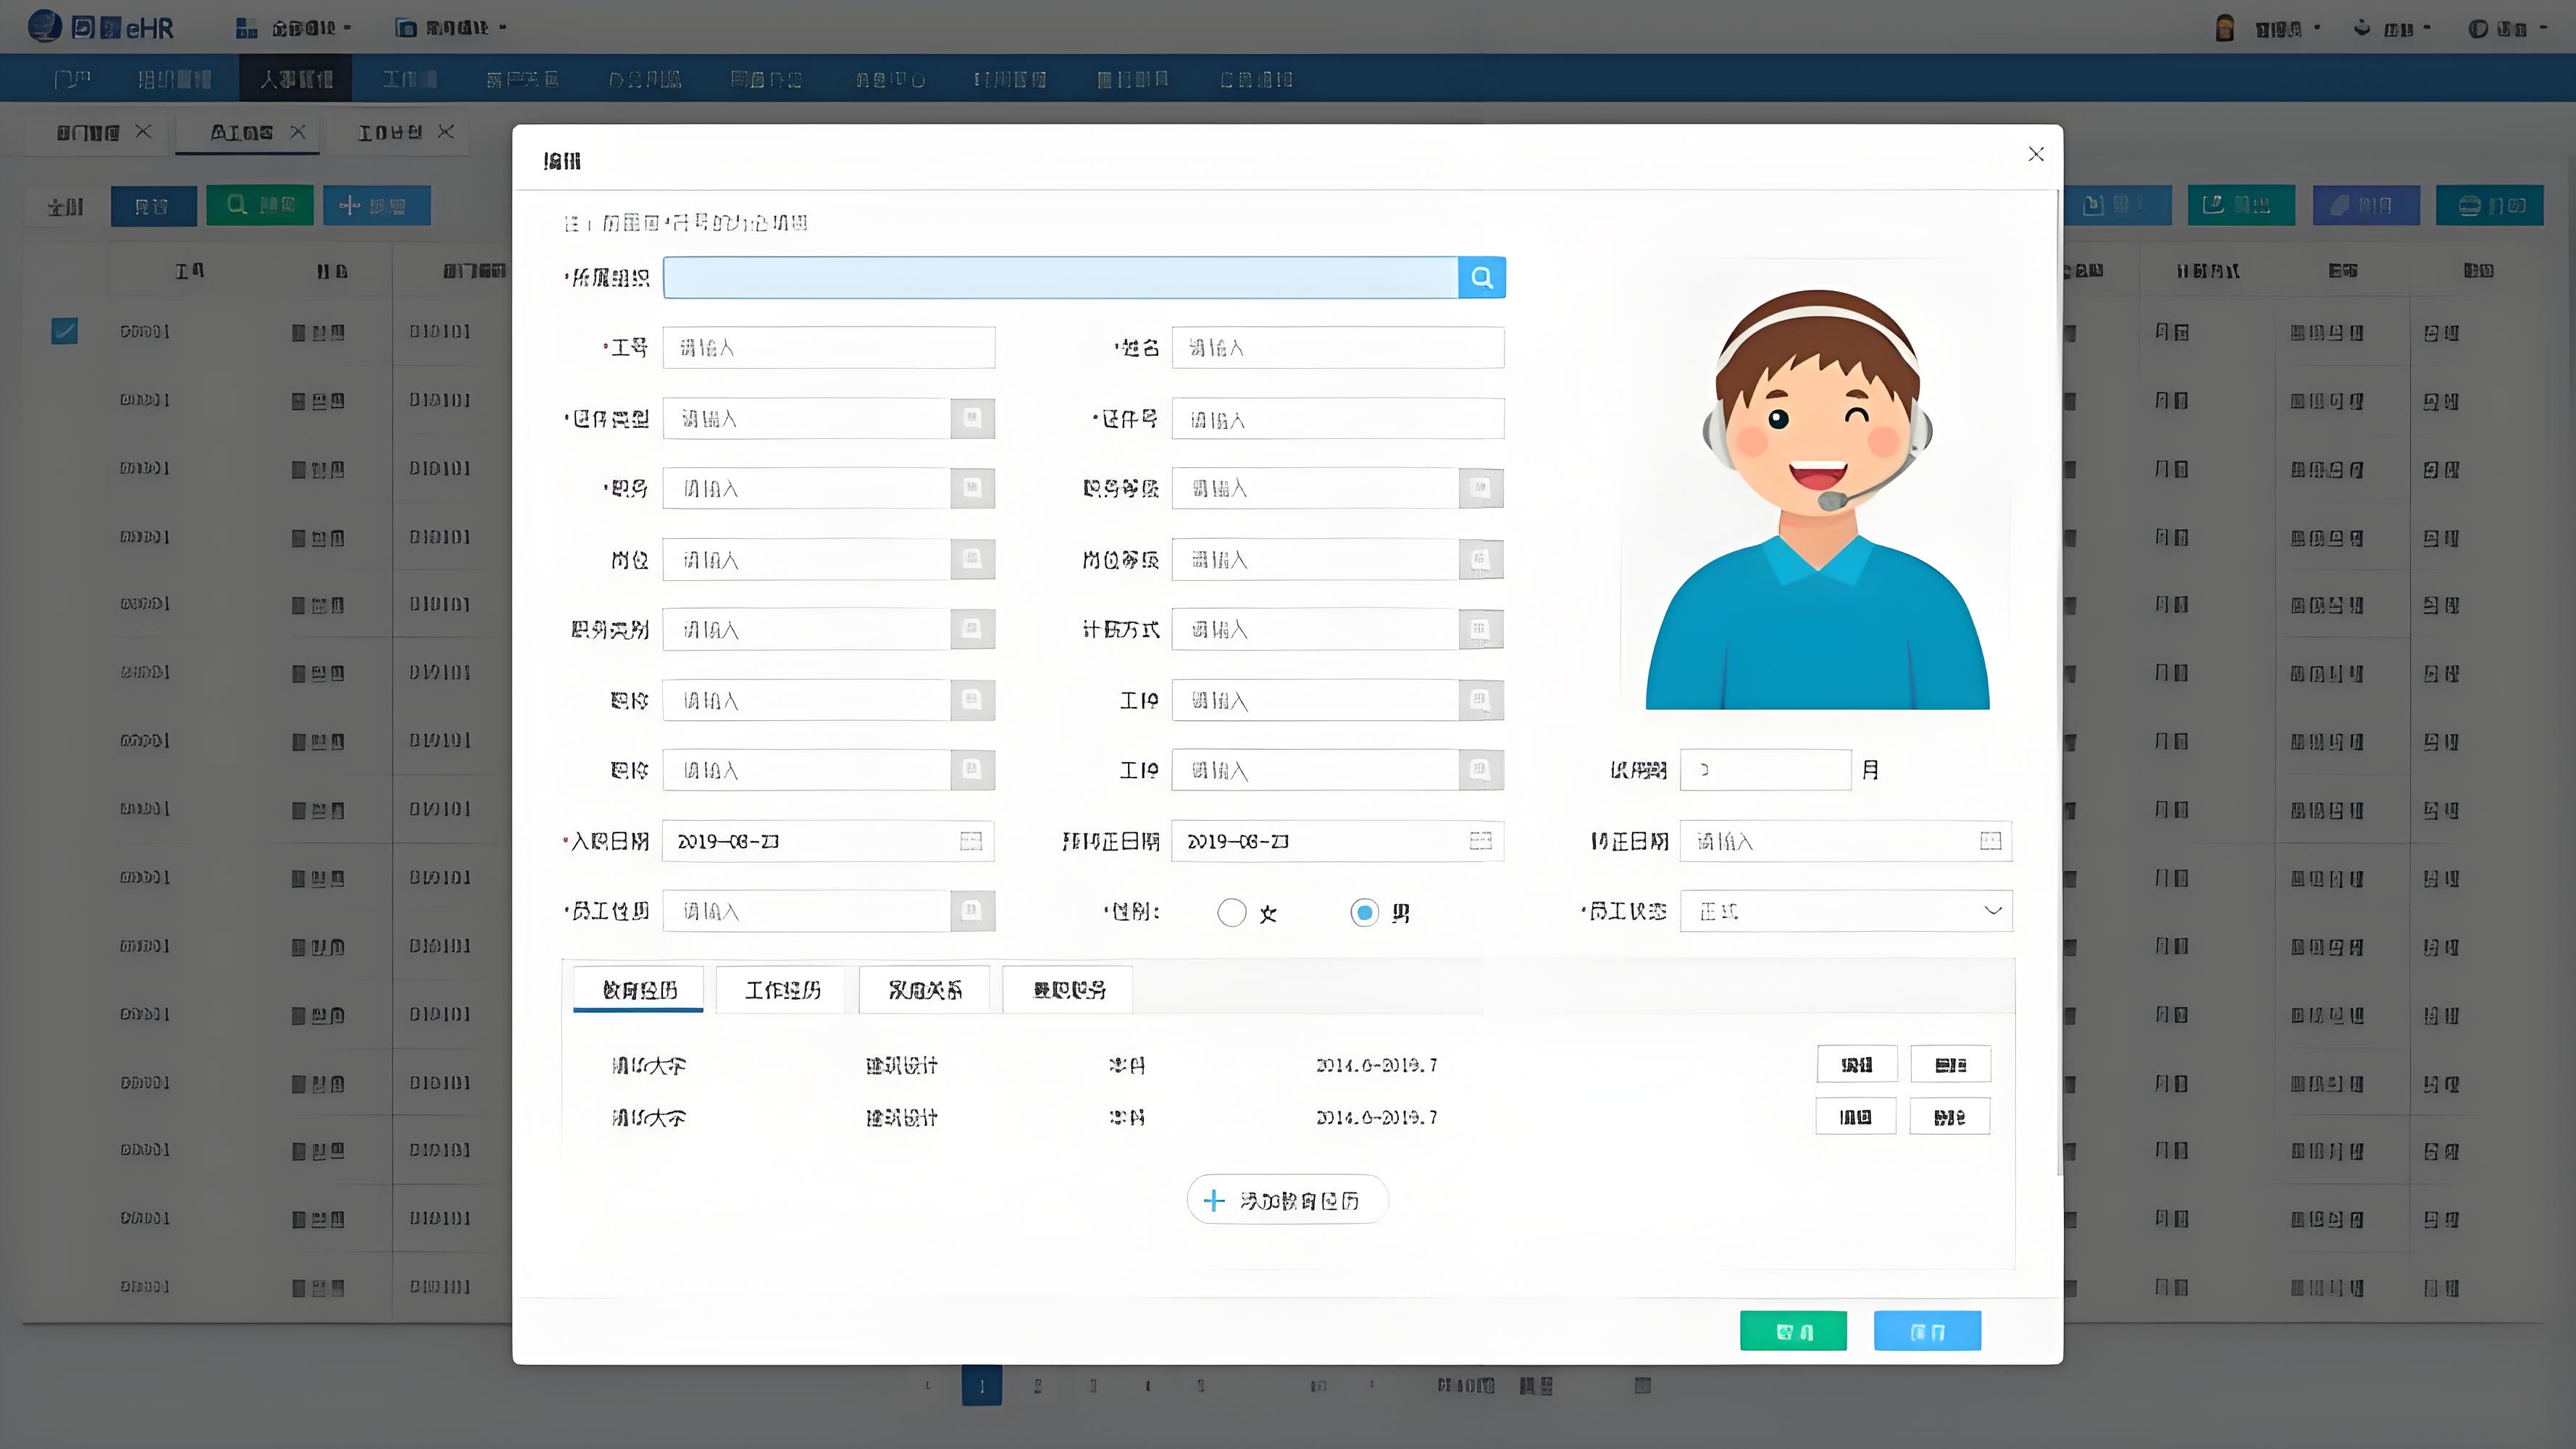Click the purple eraser button in background toolbar
The image size is (2576, 1449).
[x=2366, y=205]
